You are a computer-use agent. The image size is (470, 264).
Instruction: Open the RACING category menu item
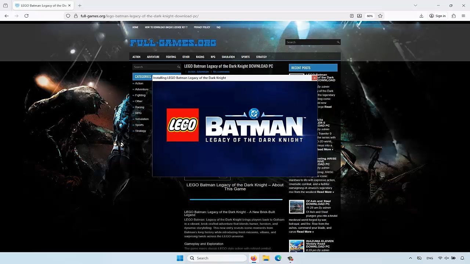[200, 57]
